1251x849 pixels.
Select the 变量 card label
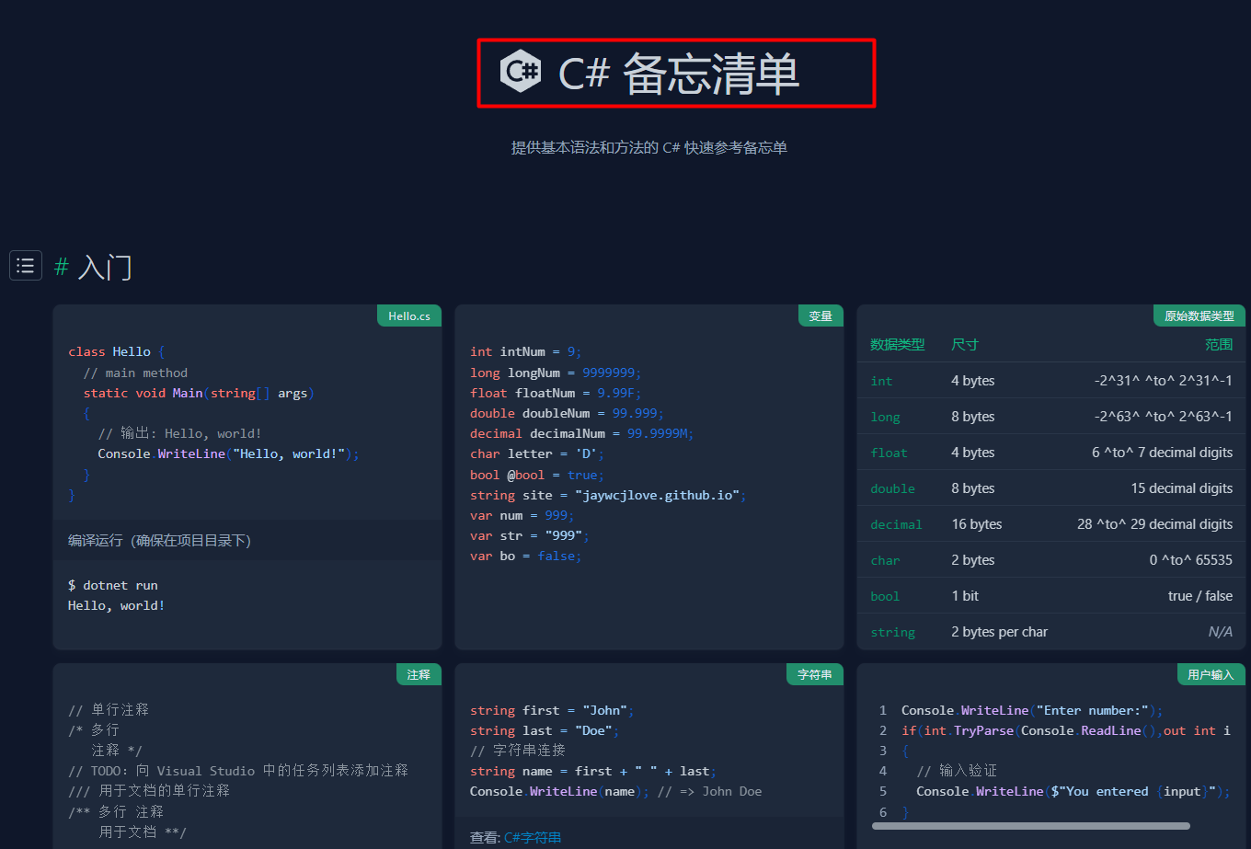point(821,316)
